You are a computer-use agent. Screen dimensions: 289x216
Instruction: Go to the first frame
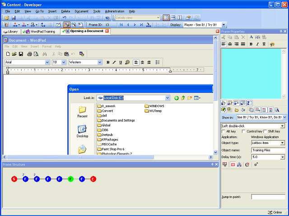click(x=121, y=25)
